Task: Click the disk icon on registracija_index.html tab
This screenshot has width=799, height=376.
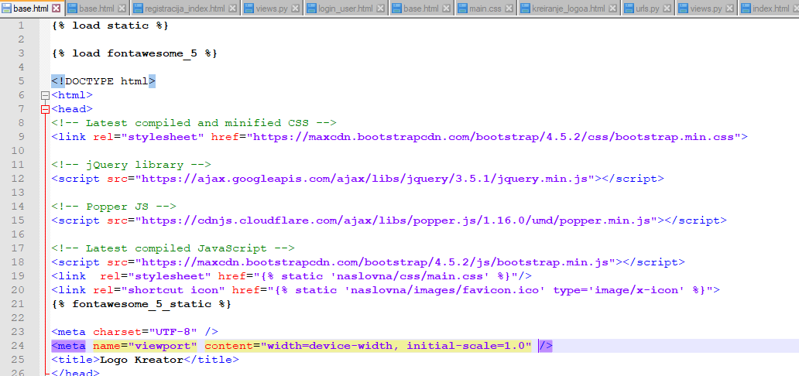Action: tap(138, 9)
